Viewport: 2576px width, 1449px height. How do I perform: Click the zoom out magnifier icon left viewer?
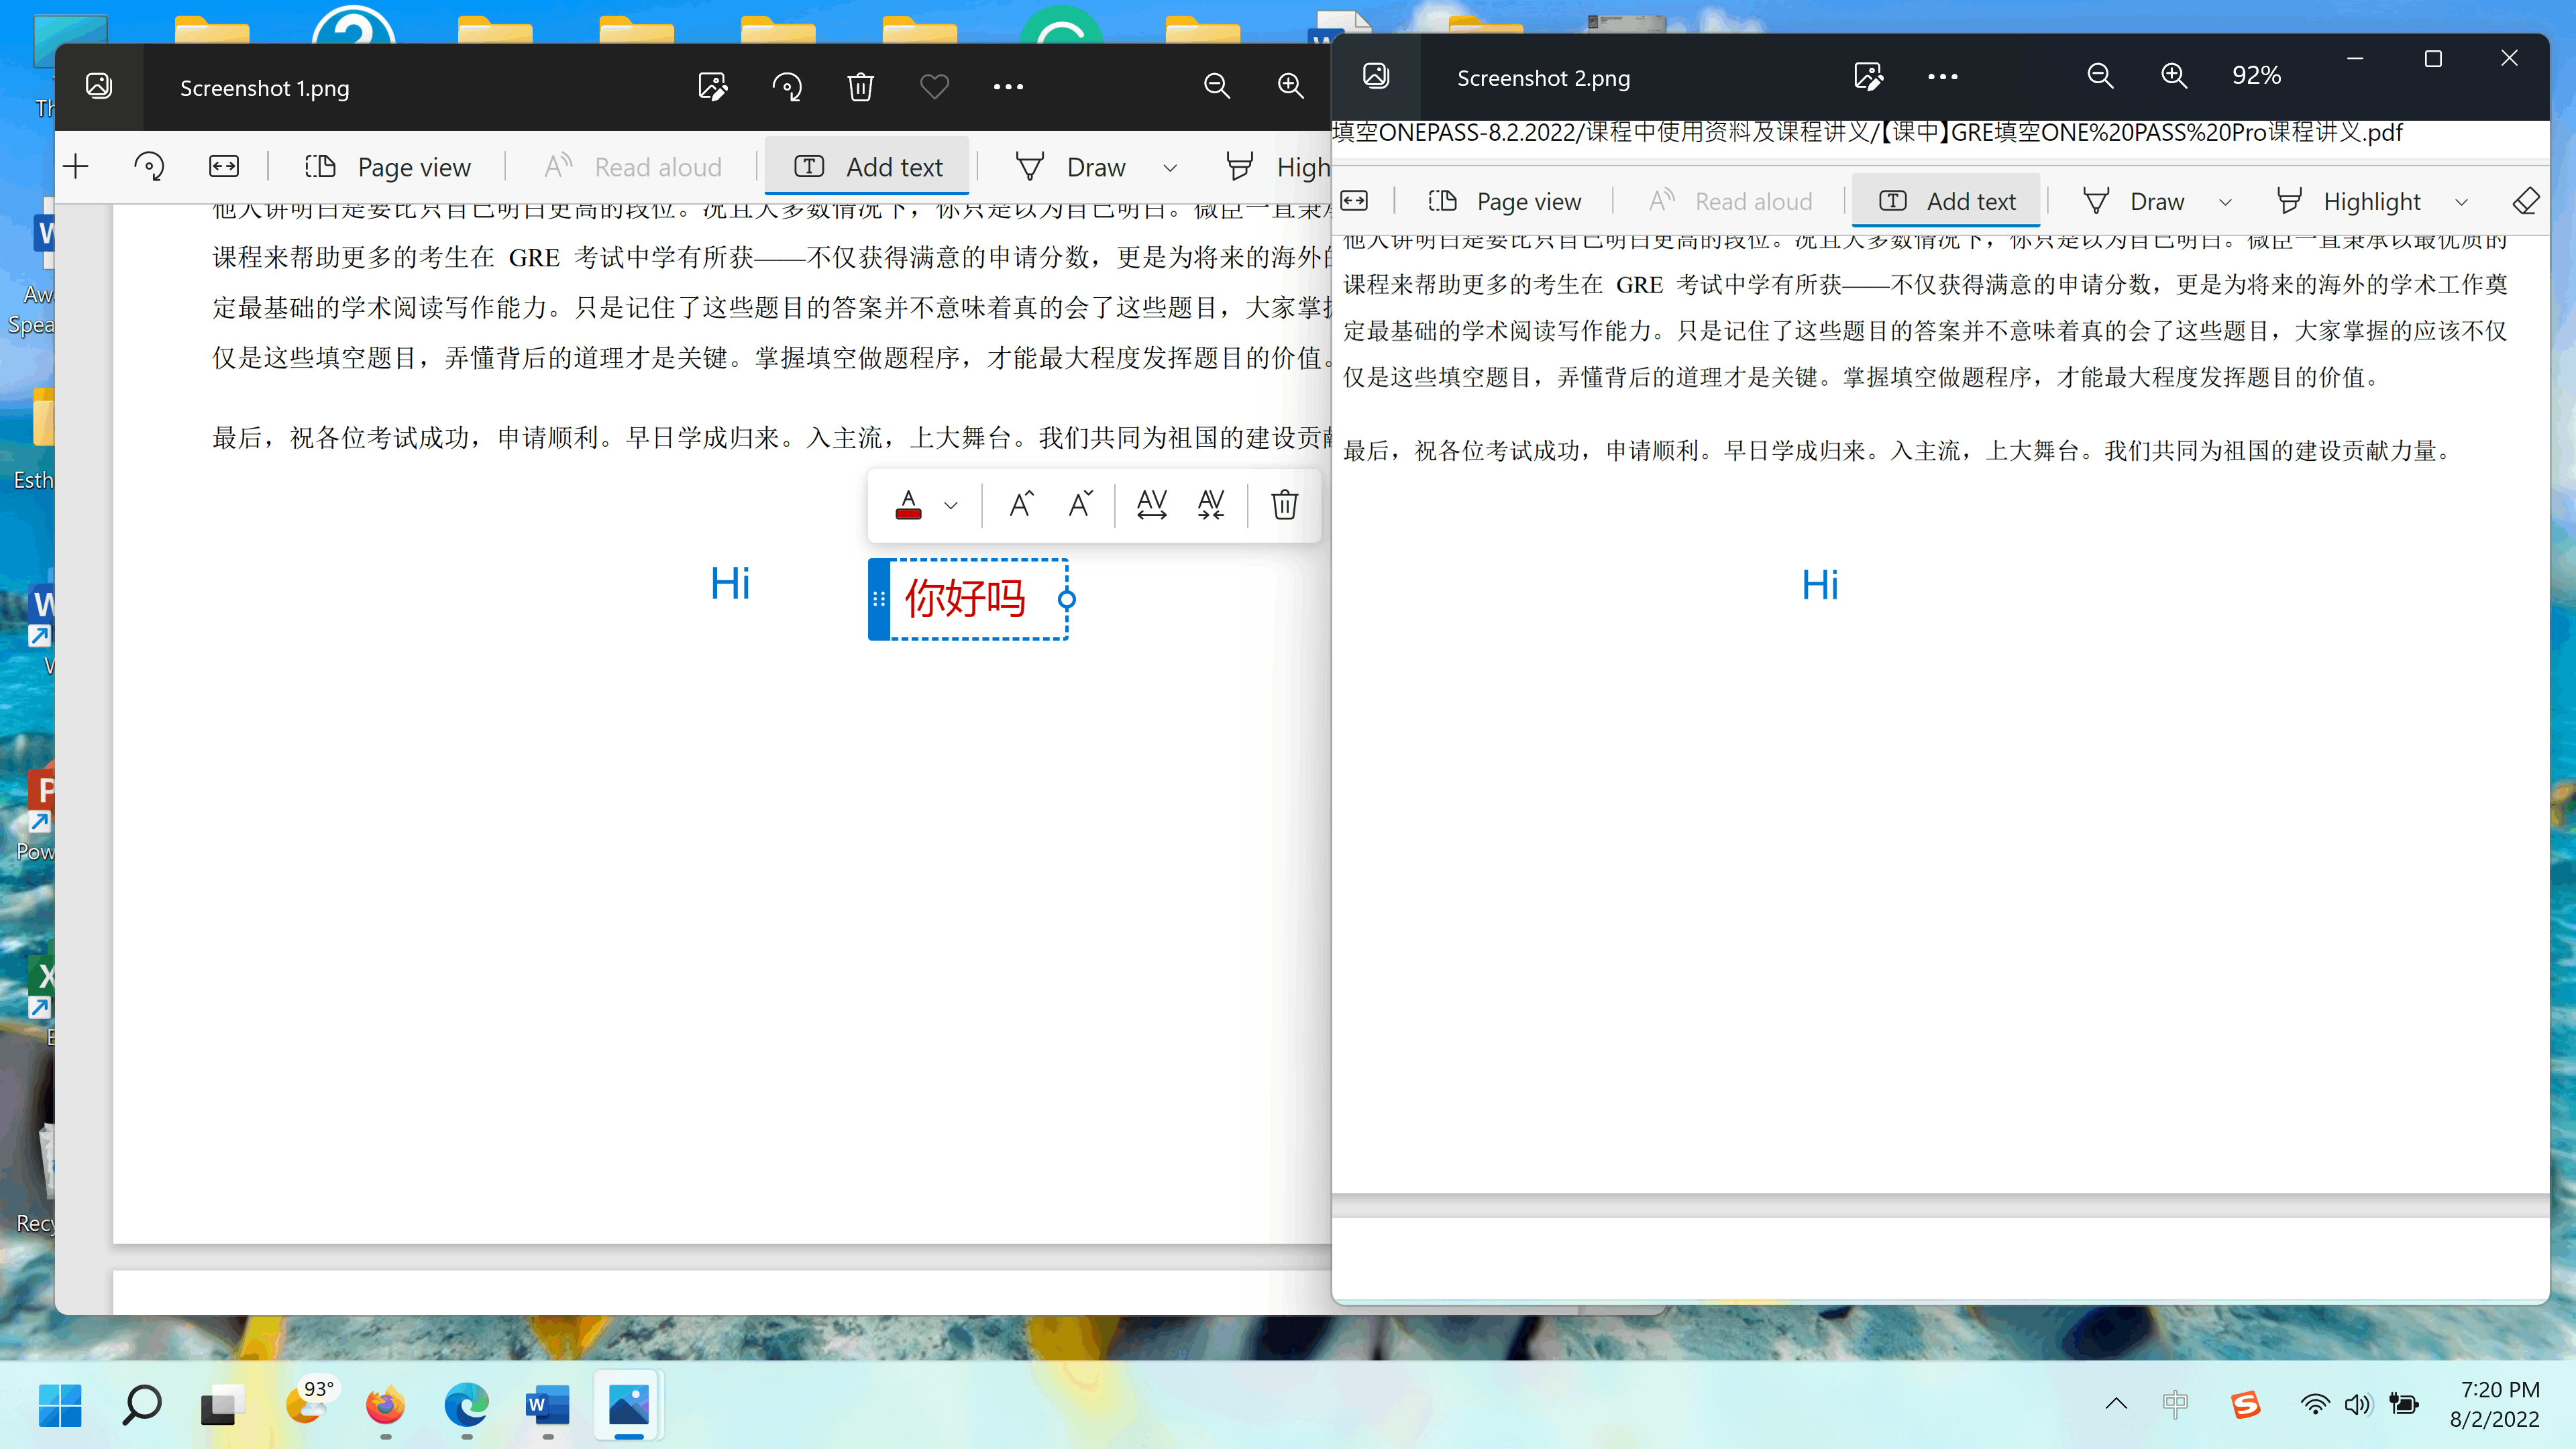pyautogui.click(x=1218, y=87)
